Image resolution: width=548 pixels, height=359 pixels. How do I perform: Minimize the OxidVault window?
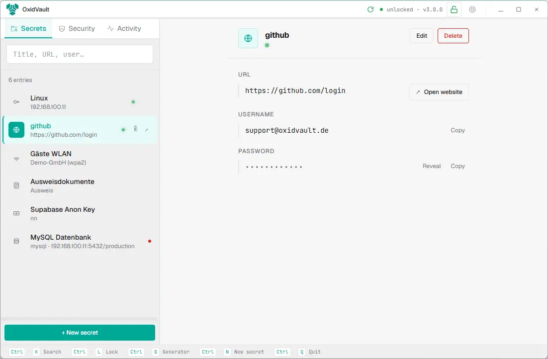(x=501, y=9)
